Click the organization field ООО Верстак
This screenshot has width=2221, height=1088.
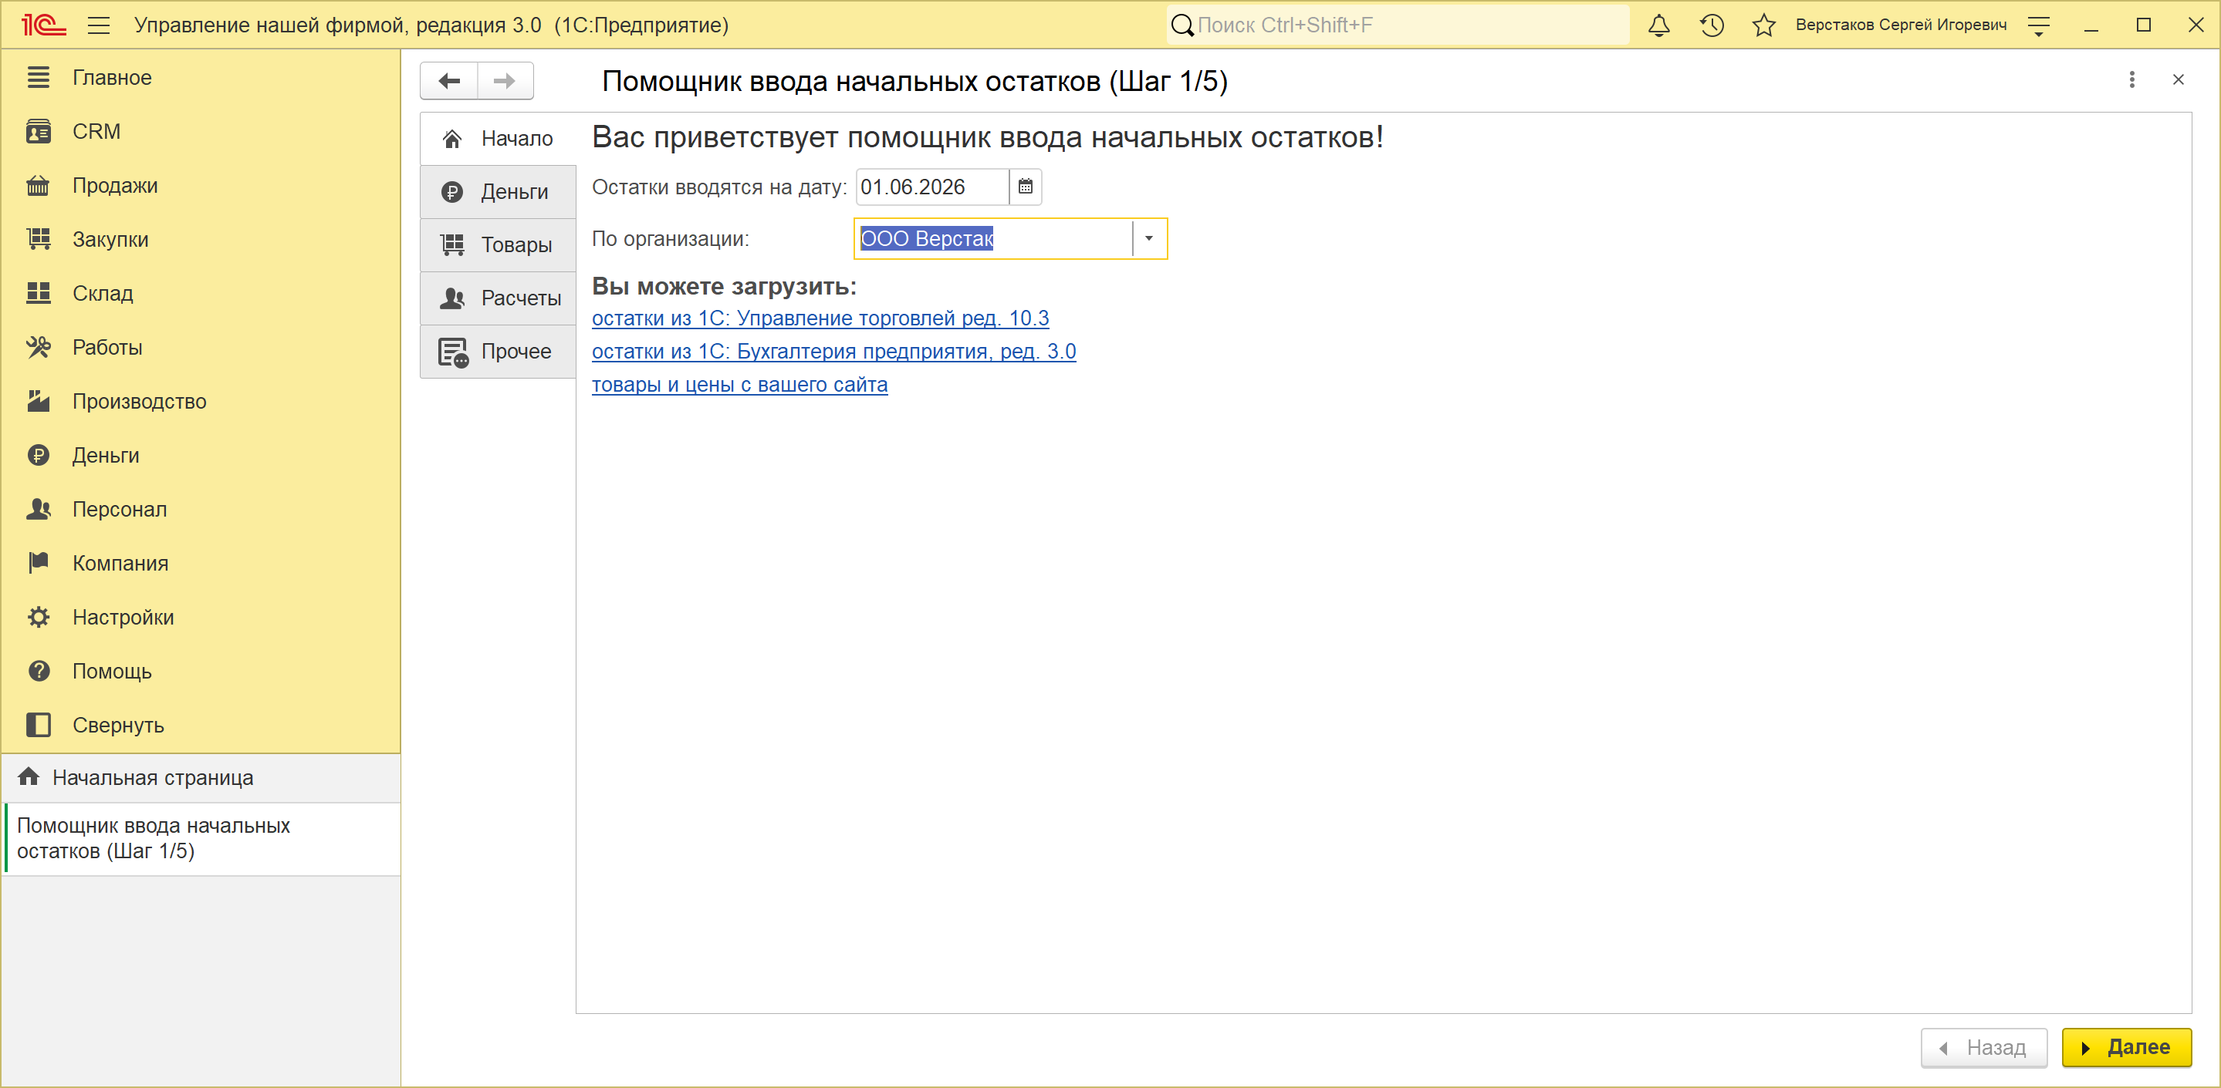(x=993, y=238)
